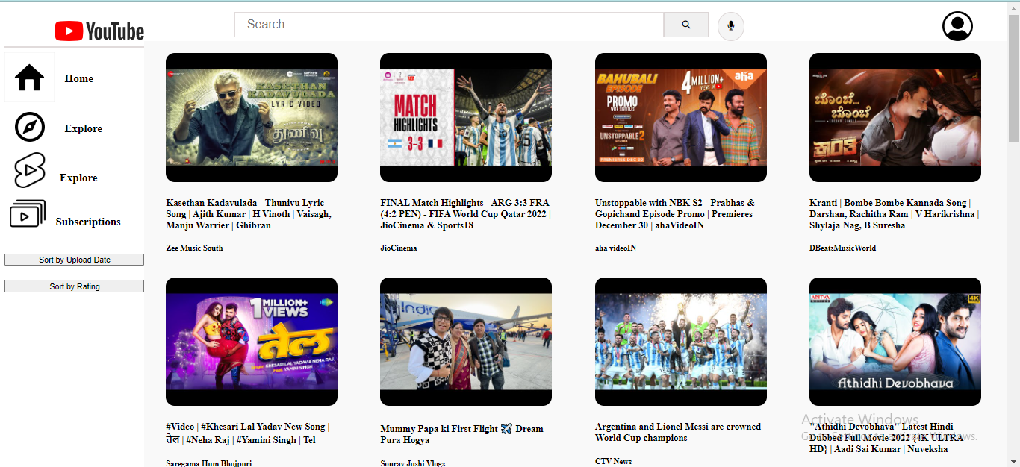Click the search magnifier icon
The height and width of the screenshot is (467, 1020).
[x=685, y=24]
